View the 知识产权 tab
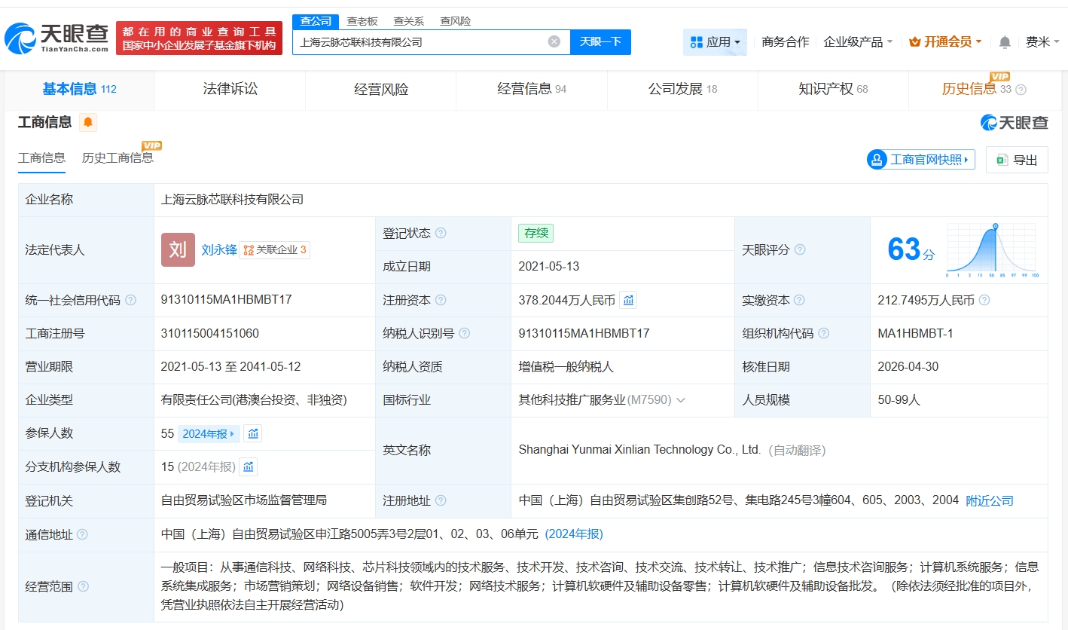This screenshot has width=1068, height=630. click(x=833, y=89)
